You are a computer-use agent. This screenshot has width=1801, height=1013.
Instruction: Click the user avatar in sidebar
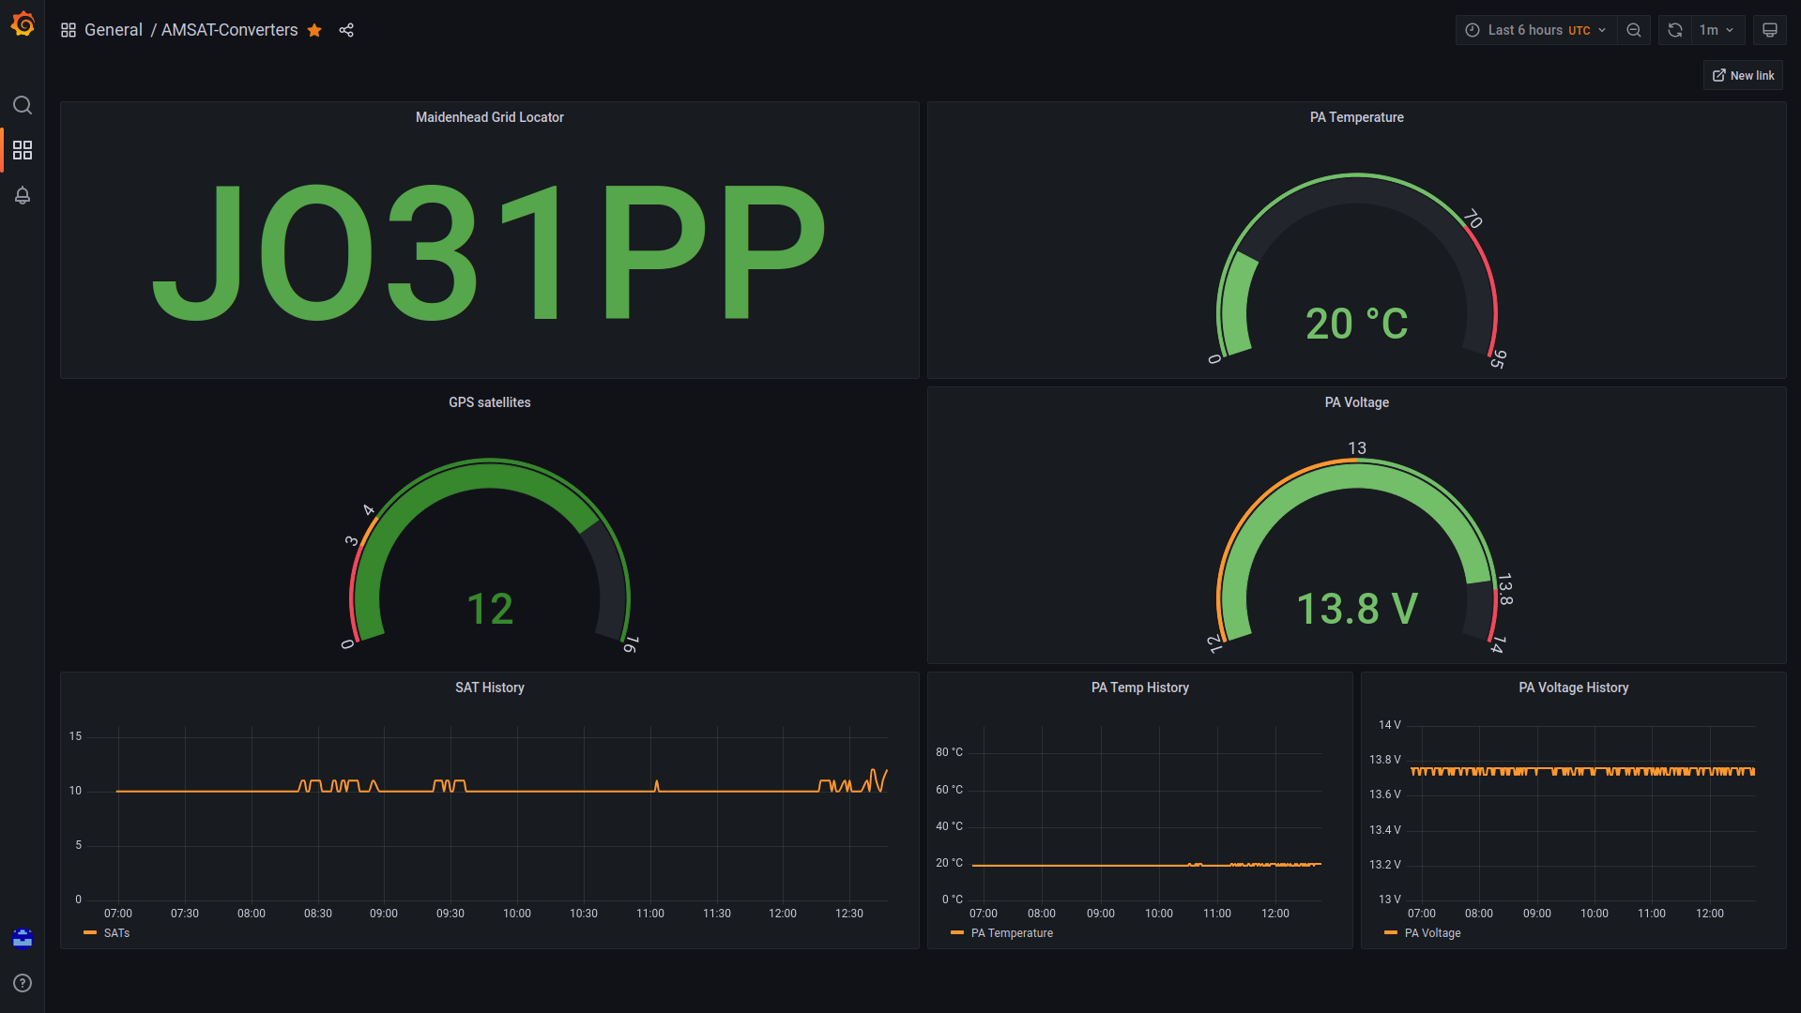click(23, 938)
